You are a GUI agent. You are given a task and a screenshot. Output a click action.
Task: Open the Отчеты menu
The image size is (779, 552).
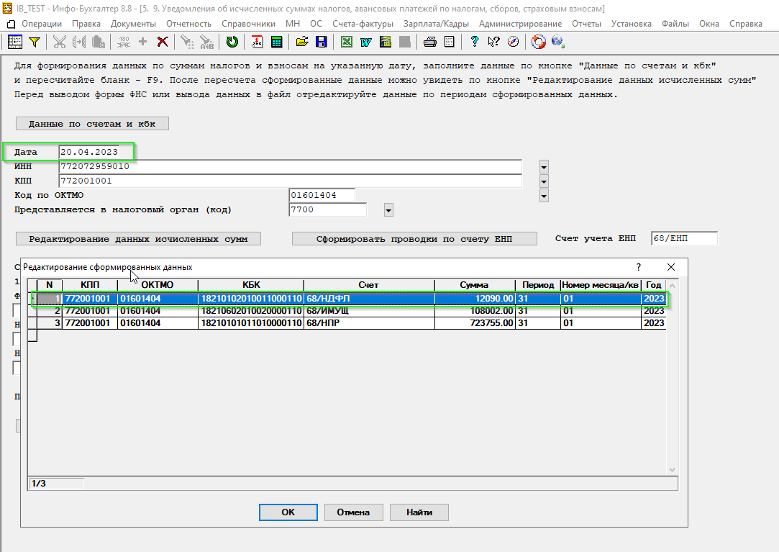(586, 23)
